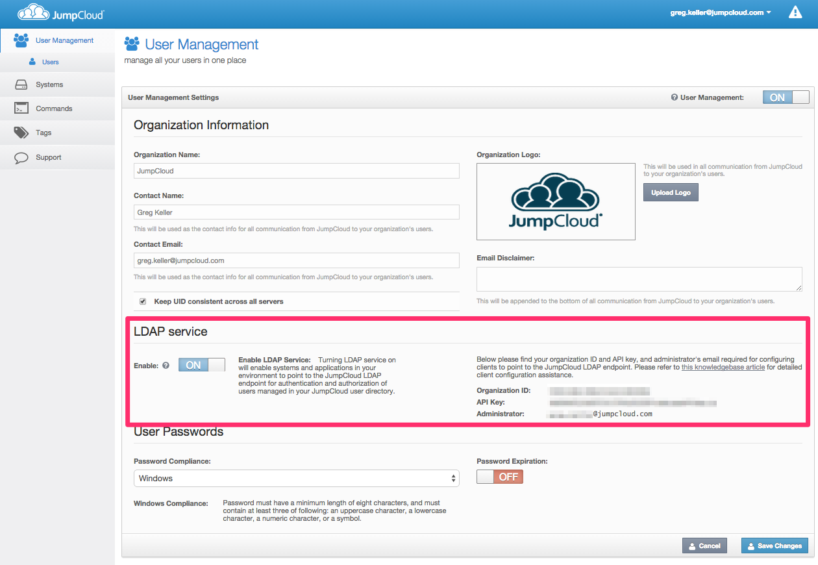Open the knowledgebase article link

click(723, 367)
